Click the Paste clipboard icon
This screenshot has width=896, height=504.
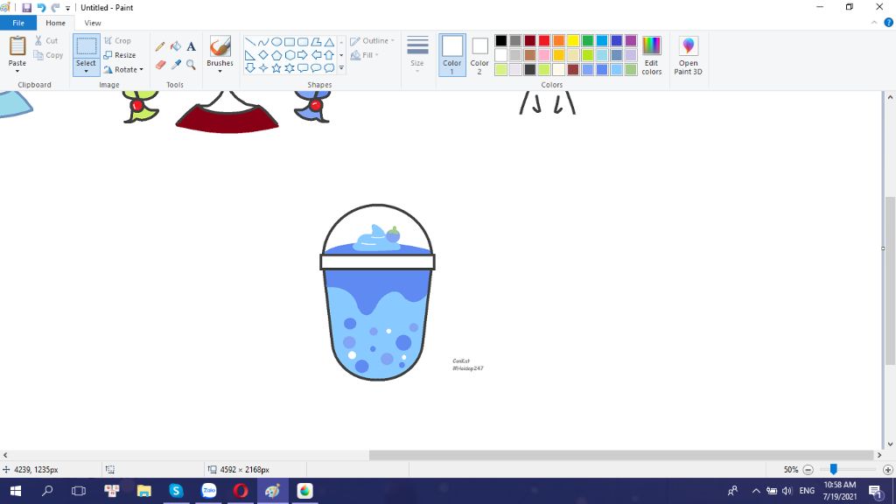pos(17,46)
